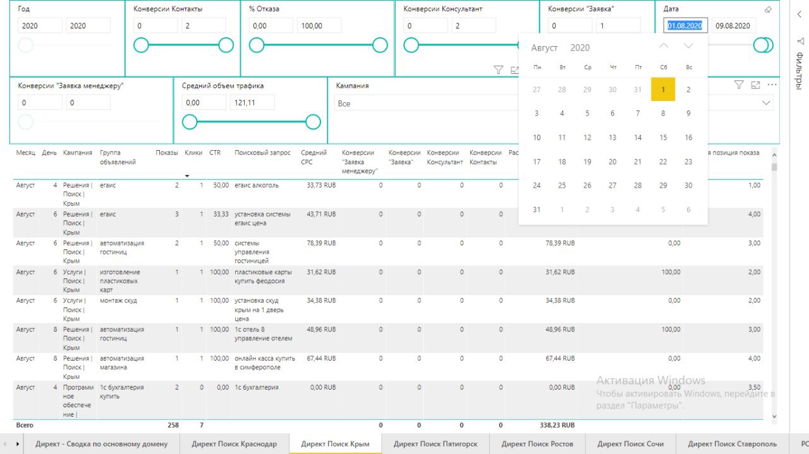Click Август month header in calendar
Viewport: 809px width, 454px height.
point(544,48)
